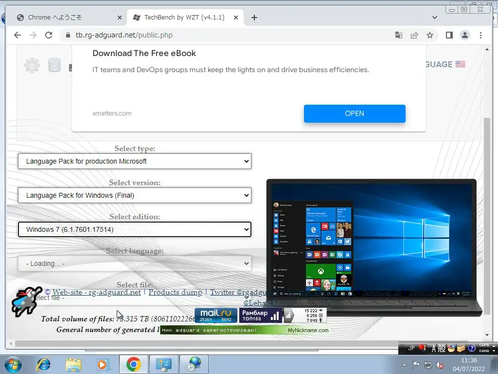Viewport: 498px width, 374px height.
Task: Open the Products dump link
Action: coord(175,292)
